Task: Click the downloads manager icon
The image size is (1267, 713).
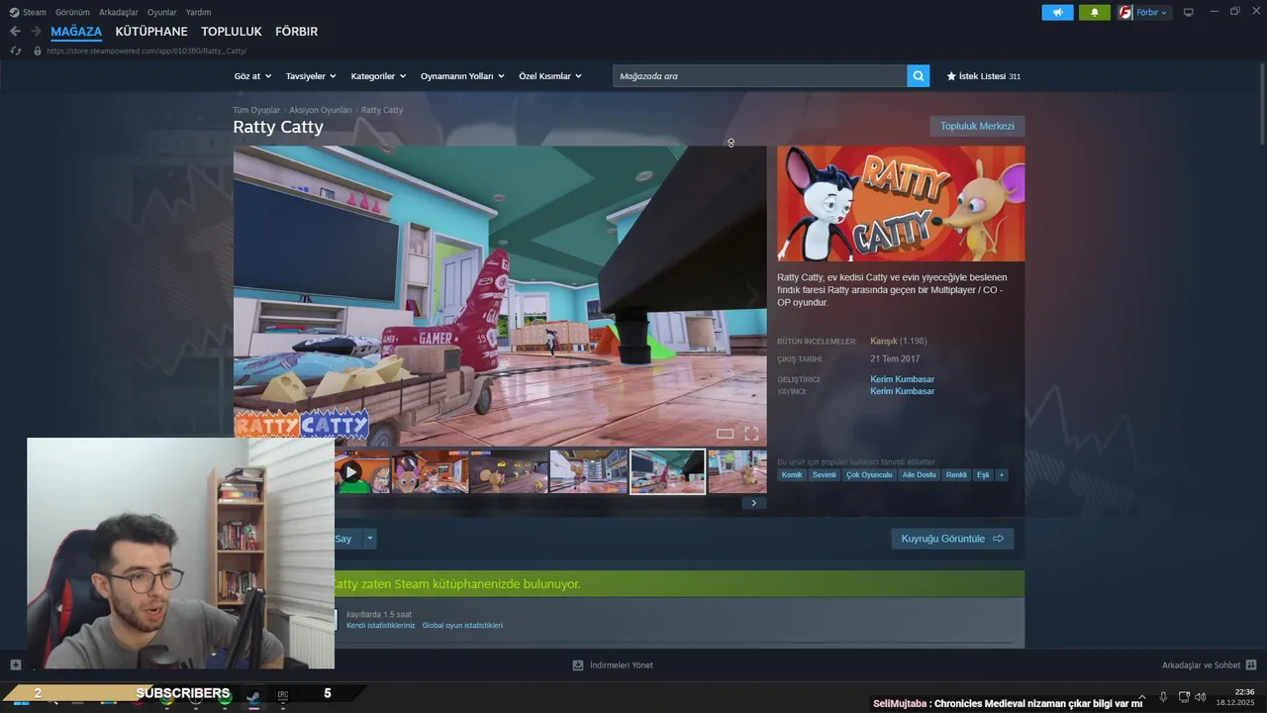Action: (578, 664)
